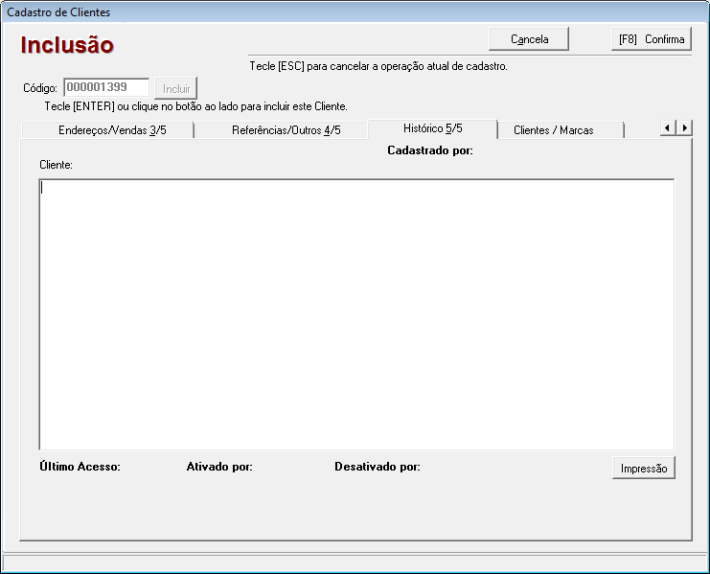Viewport: 710px width, 574px height.
Task: Click the Cadastrado por label
Action: pyautogui.click(x=429, y=150)
